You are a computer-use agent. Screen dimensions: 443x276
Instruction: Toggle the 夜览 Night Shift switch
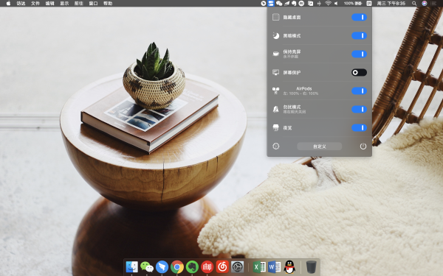(359, 128)
